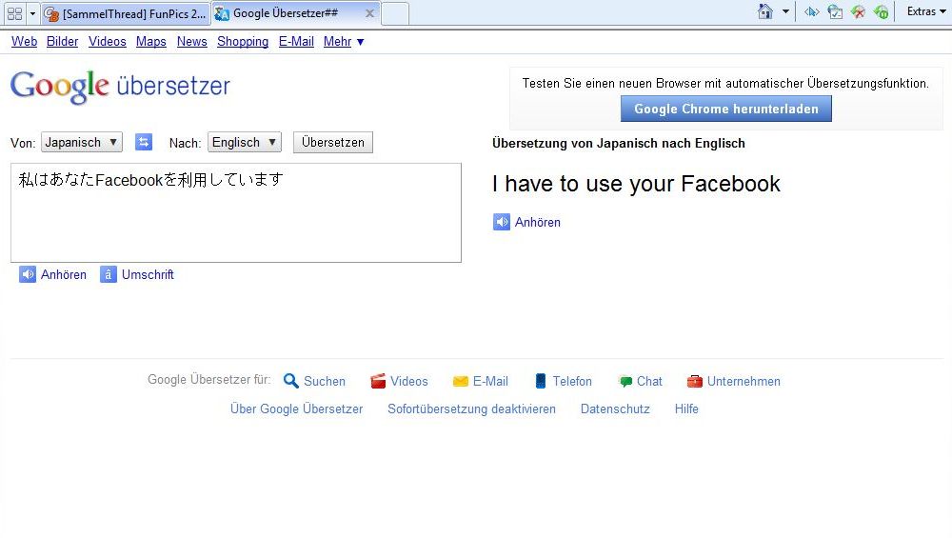Image resolution: width=952 pixels, height=538 pixels.
Task: Open Suchen translator link
Action: (x=325, y=381)
